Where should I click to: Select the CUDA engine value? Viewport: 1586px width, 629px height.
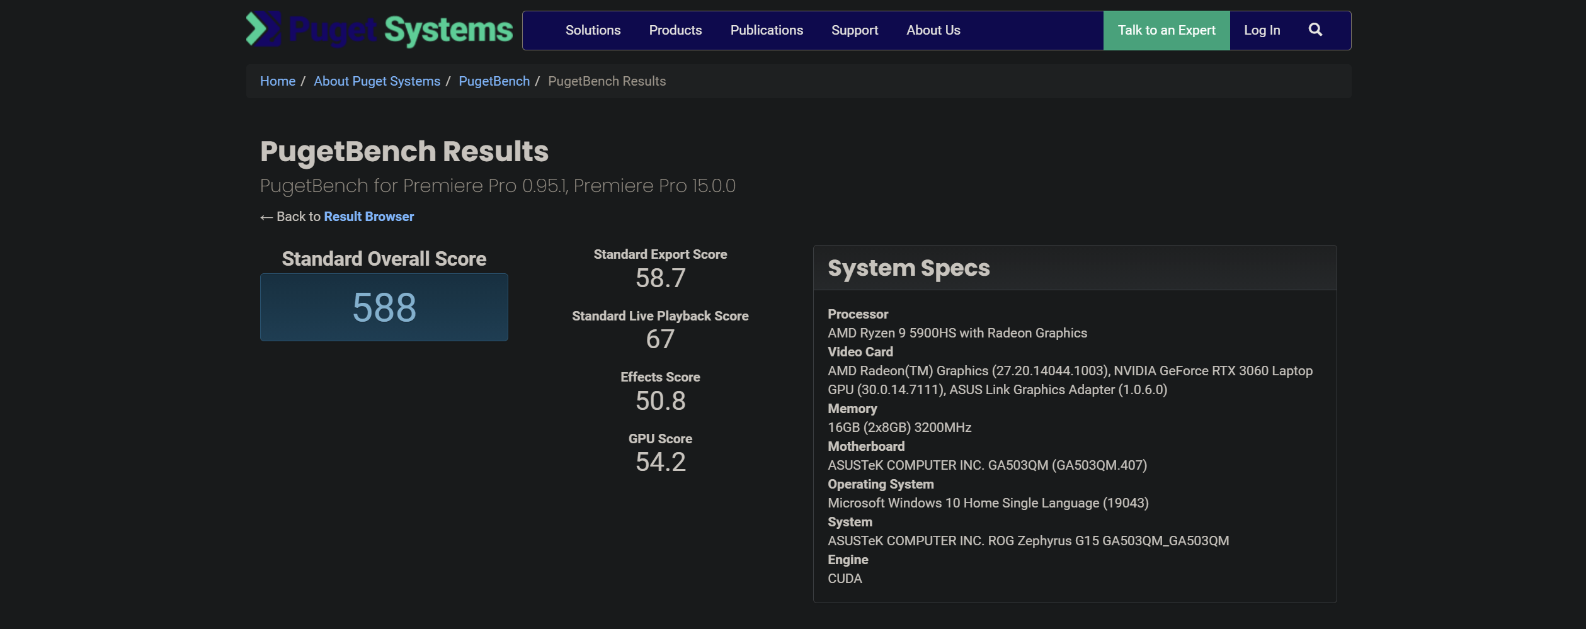pos(845,579)
